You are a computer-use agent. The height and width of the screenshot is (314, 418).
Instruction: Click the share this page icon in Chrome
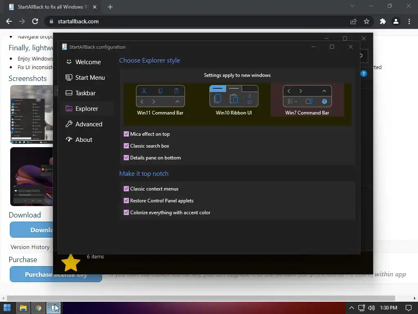click(x=354, y=21)
